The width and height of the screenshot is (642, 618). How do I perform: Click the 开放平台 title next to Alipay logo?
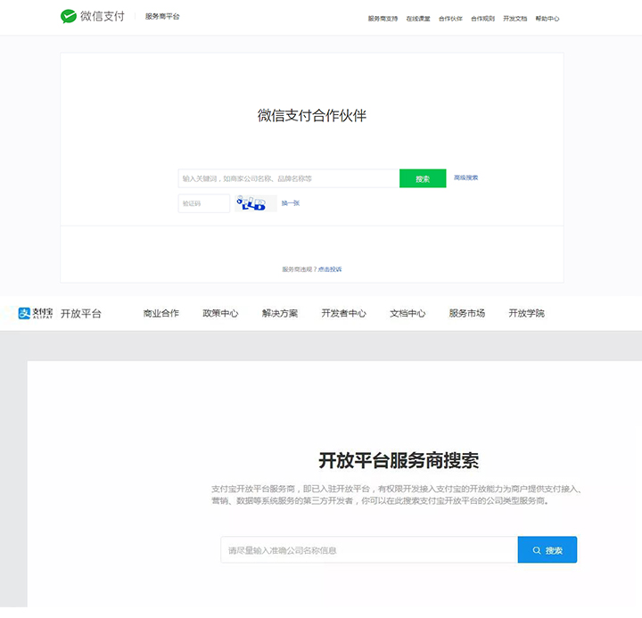81,314
